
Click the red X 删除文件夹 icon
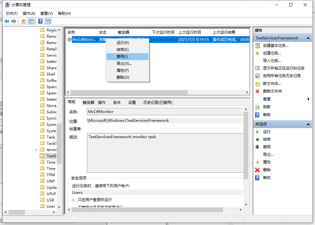pos(258,91)
